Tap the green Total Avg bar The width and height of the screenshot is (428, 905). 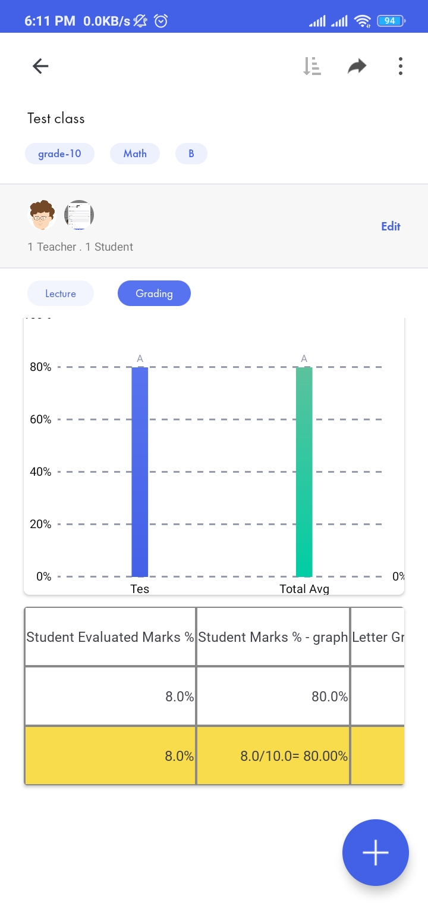(304, 472)
